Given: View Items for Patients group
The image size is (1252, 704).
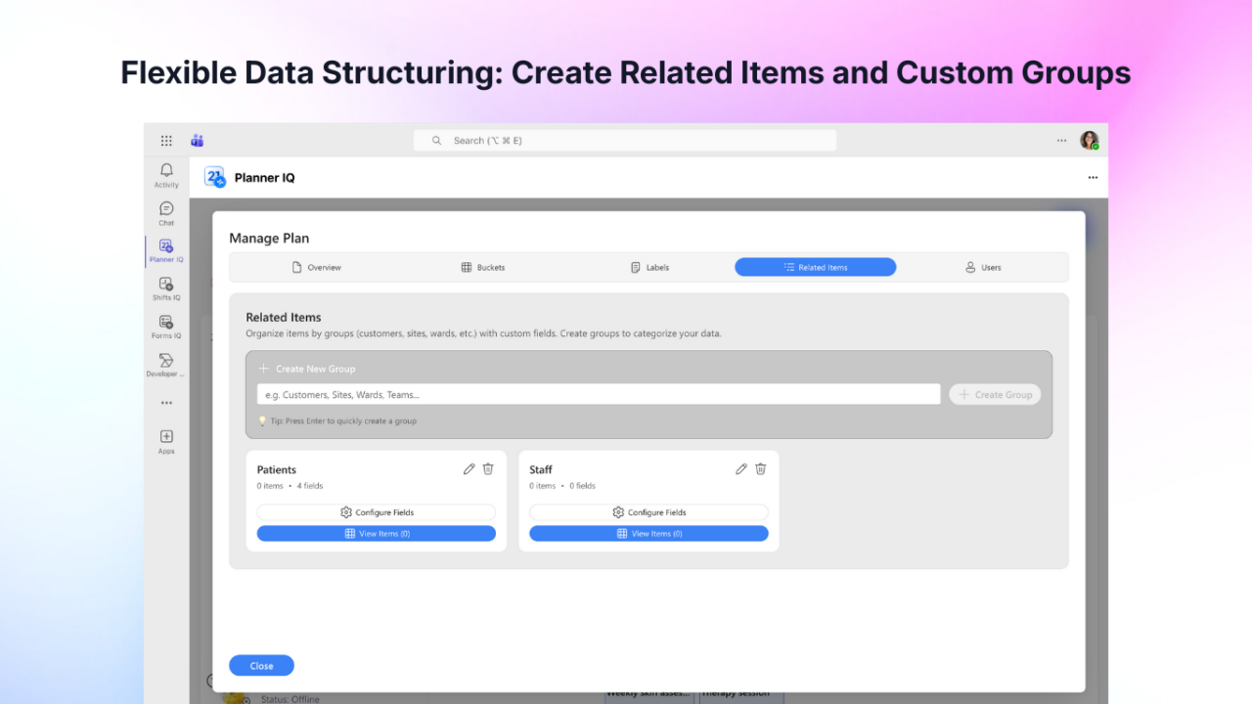Looking at the screenshot, I should (x=377, y=534).
